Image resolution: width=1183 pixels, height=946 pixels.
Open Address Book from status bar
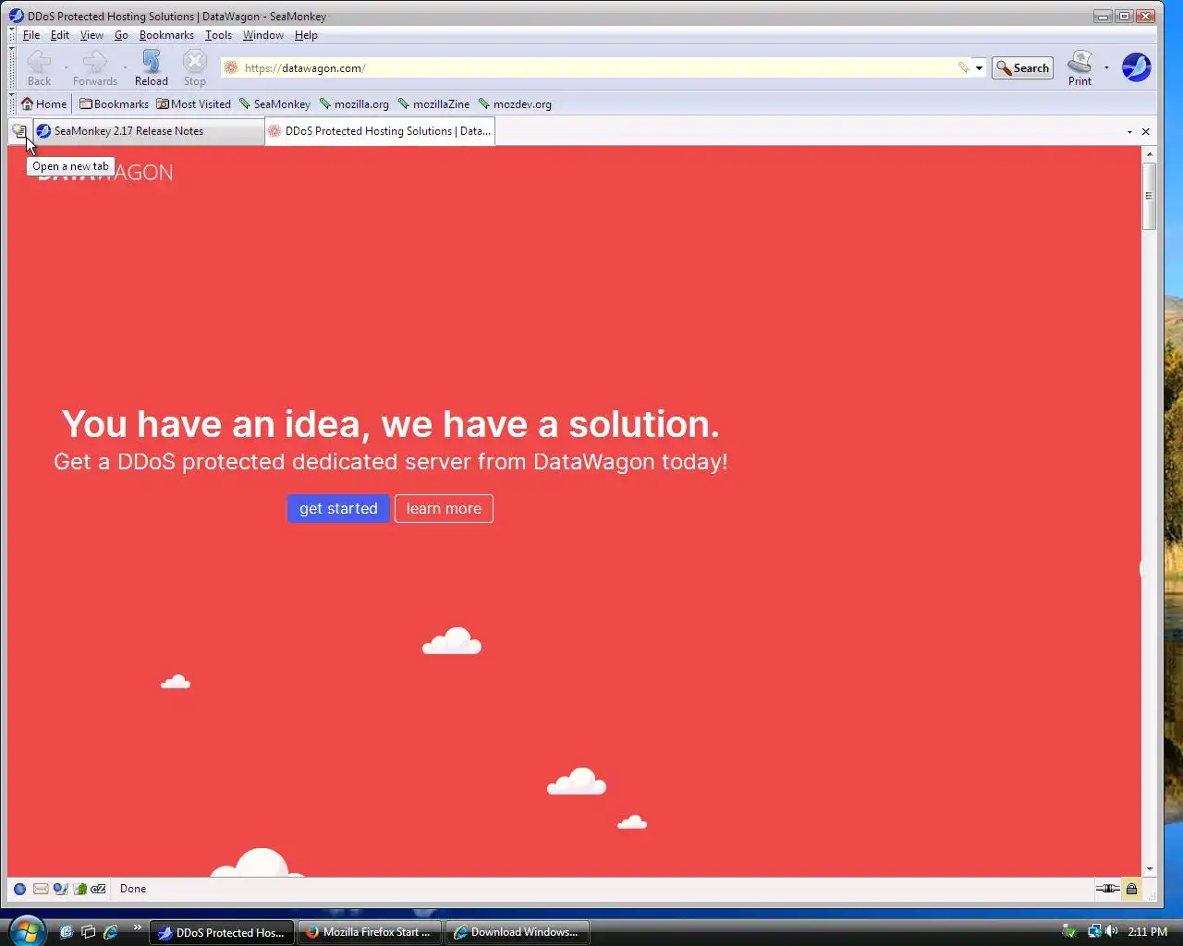click(80, 889)
